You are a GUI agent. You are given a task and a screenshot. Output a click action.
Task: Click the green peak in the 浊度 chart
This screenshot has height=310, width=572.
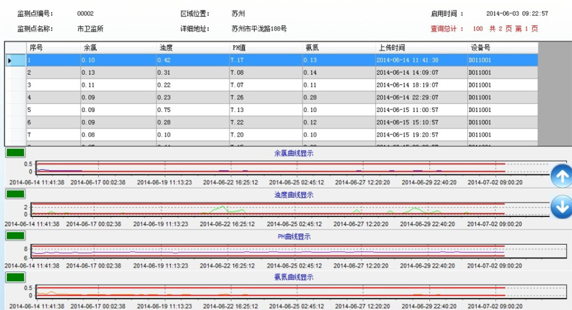coord(223,206)
